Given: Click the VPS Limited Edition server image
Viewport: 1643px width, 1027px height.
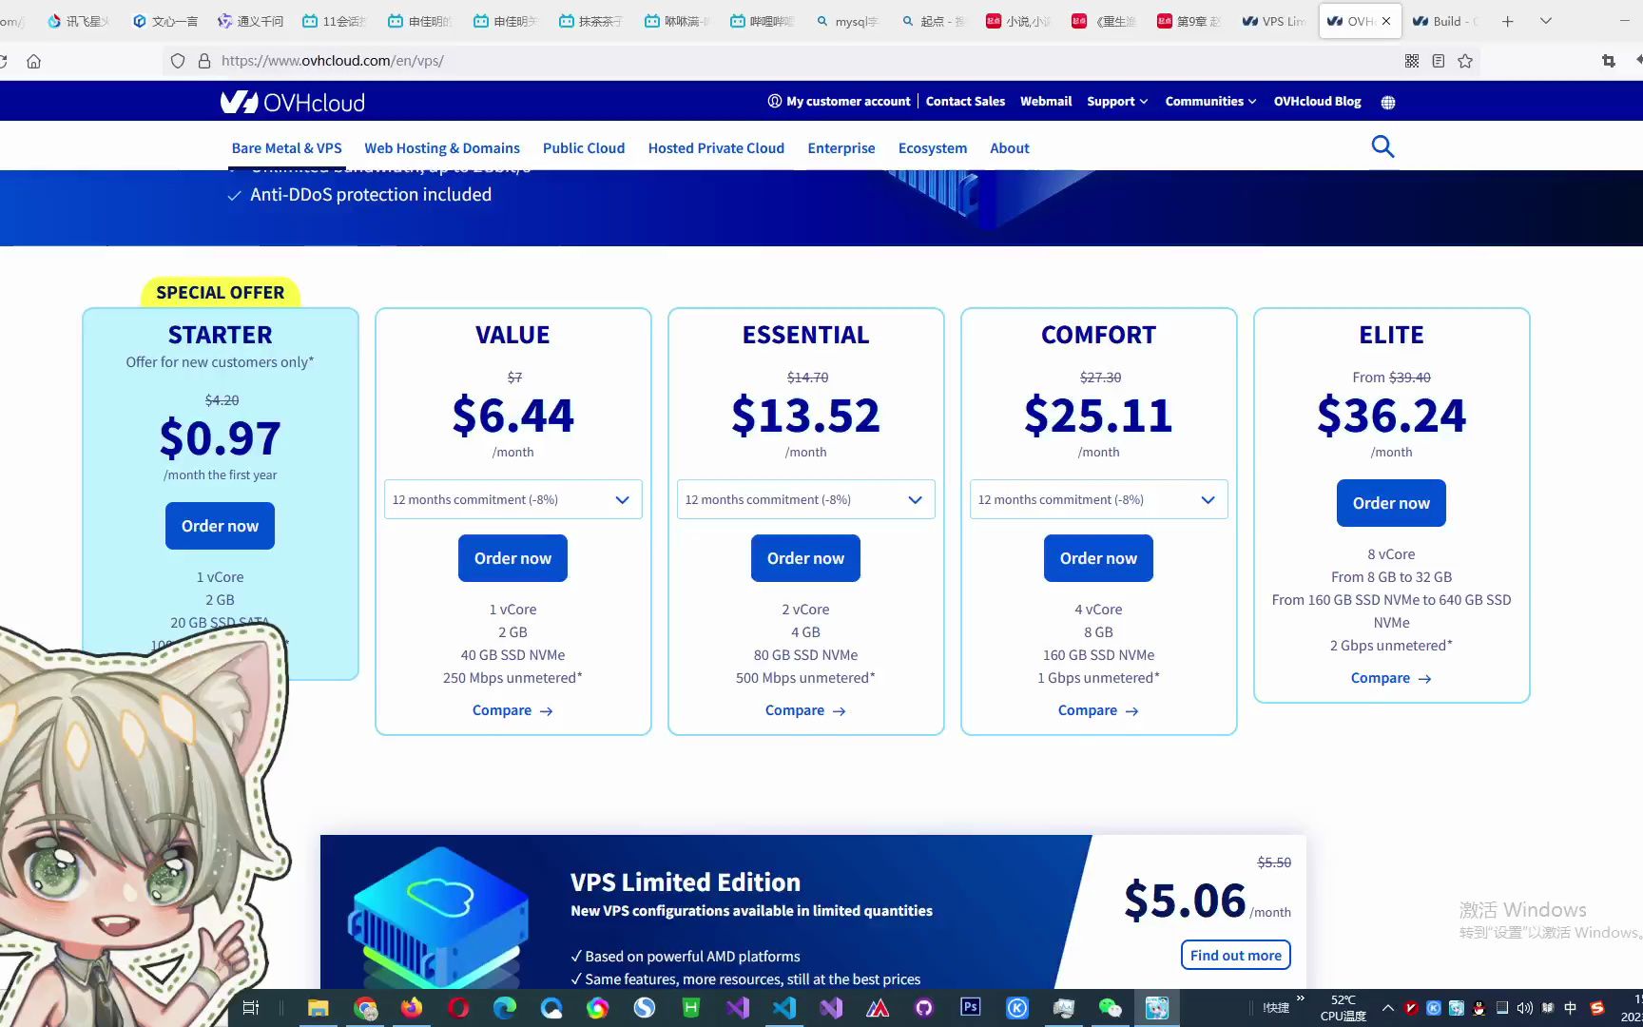Looking at the screenshot, I should pos(438,919).
